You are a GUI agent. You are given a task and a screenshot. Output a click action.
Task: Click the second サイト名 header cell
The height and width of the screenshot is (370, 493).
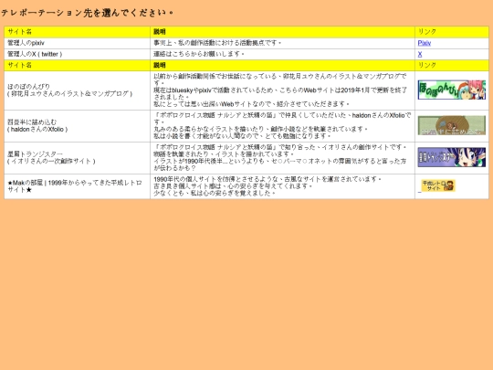tap(77, 66)
